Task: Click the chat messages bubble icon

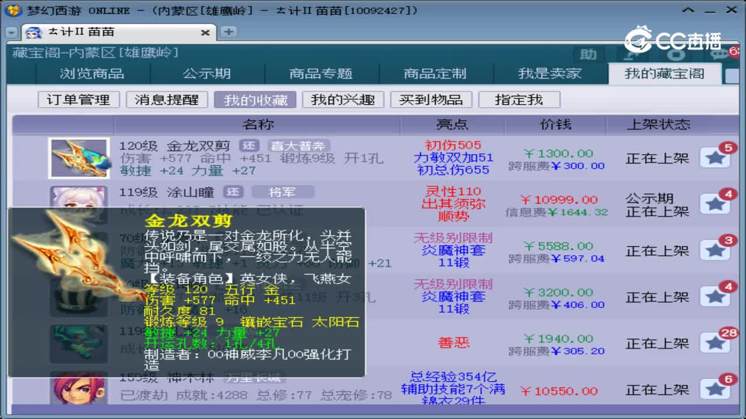Action: (x=720, y=55)
